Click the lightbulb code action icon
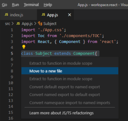Image resolution: width=128 pixels, height=121 pixels. tap(24, 47)
